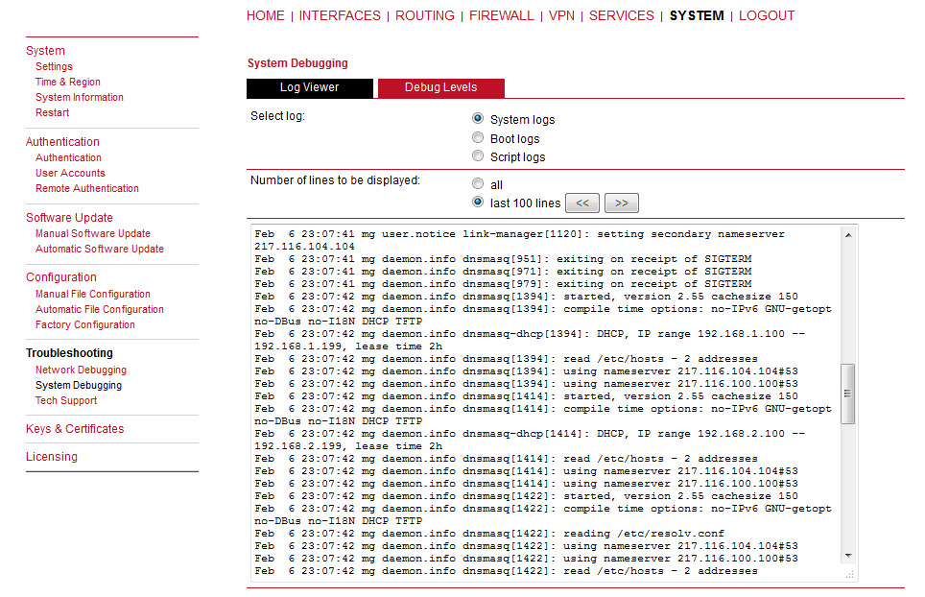Open the Authentication sub-item link
The height and width of the screenshot is (597, 925).
pos(68,157)
